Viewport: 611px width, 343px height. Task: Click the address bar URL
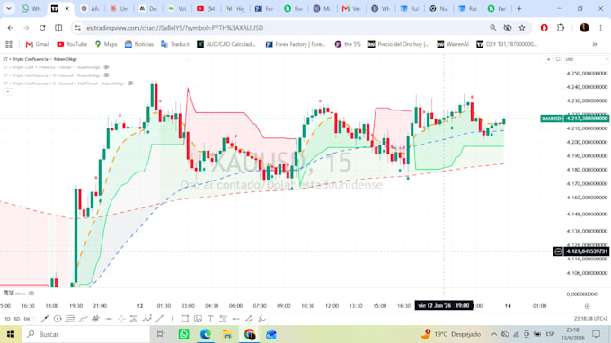click(x=174, y=28)
